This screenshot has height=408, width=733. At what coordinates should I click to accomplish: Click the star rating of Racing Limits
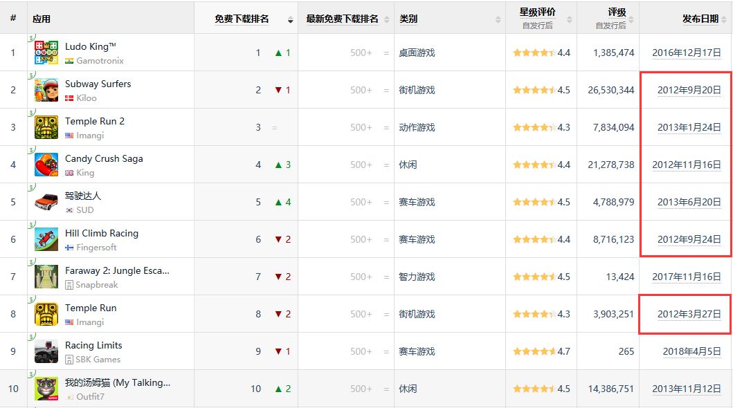pos(534,351)
